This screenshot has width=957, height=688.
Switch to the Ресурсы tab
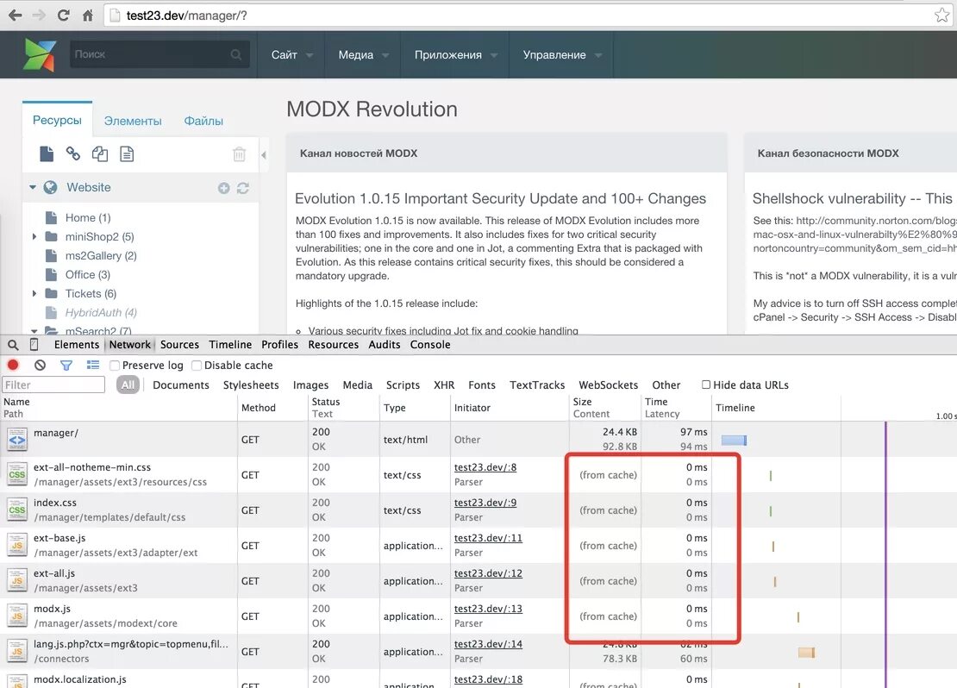57,120
